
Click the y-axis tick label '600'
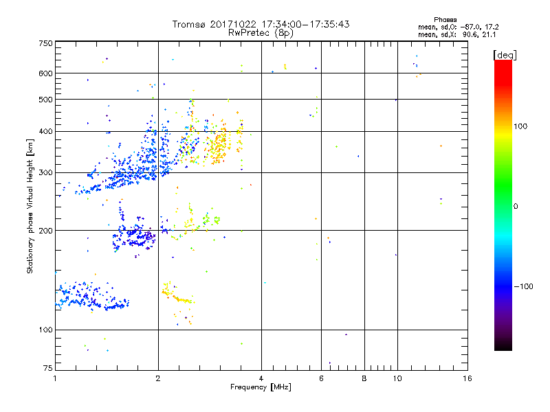click(45, 73)
